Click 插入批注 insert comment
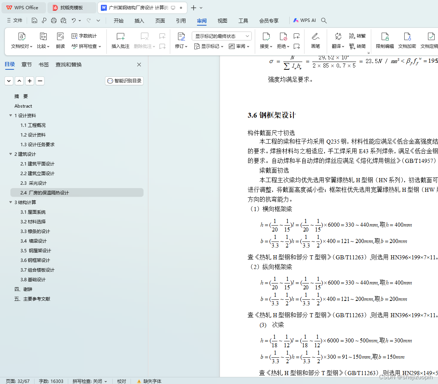438x384 pixels. pyautogui.click(x=121, y=41)
